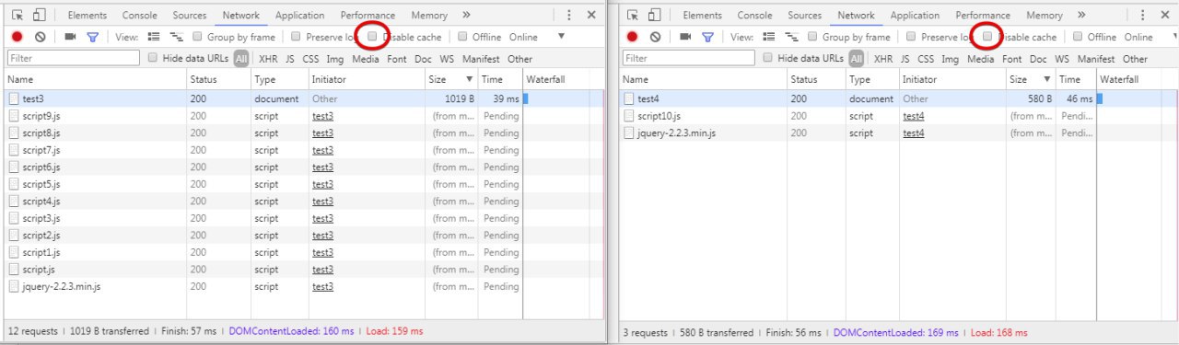Viewport: 1179px width, 345px height.
Task: Open Performance tab in right DevTools
Action: pyautogui.click(x=983, y=15)
